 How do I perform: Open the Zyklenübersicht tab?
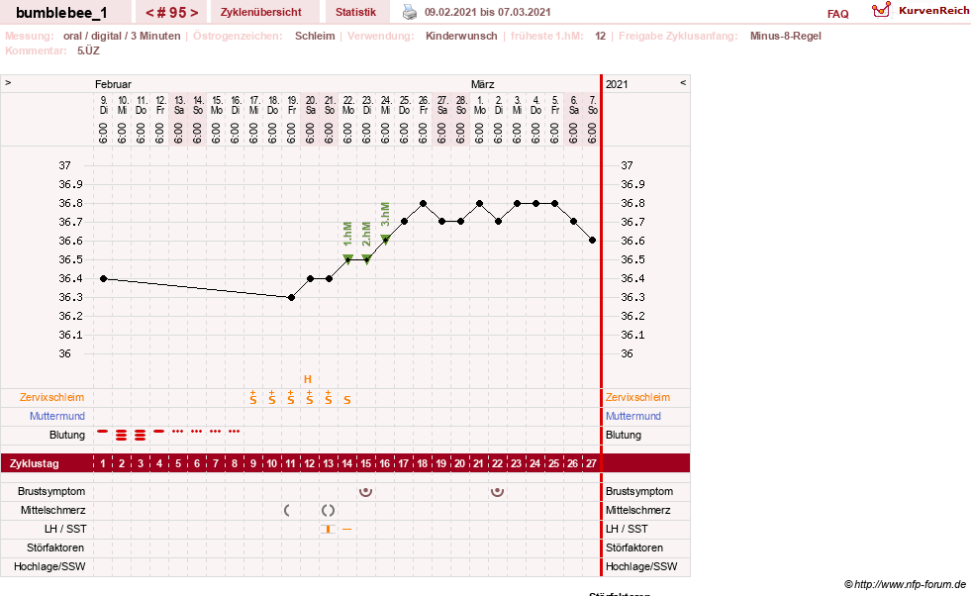pyautogui.click(x=260, y=13)
